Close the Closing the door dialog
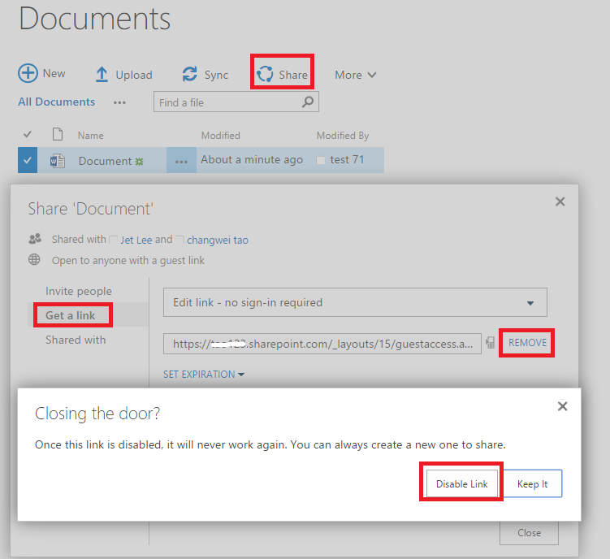610x559 pixels. coord(562,406)
